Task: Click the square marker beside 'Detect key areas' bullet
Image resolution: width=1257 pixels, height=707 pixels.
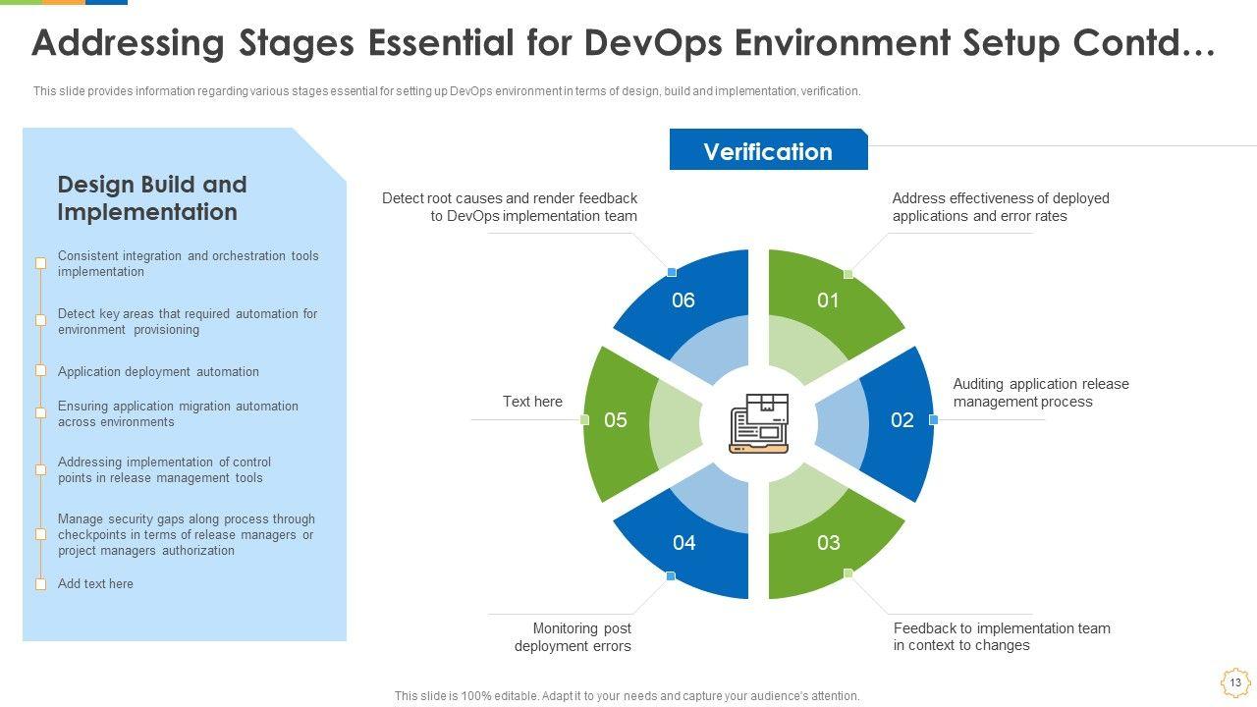Action: click(41, 320)
